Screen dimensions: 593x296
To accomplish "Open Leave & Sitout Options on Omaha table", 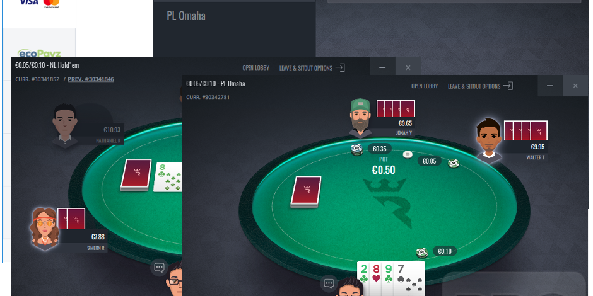I will [480, 86].
